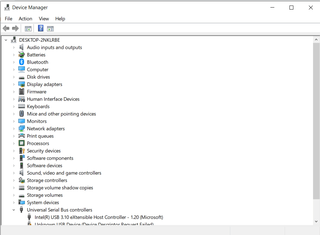Click the Mice and other pointing devices icon
320x235 pixels.
coord(21,114)
